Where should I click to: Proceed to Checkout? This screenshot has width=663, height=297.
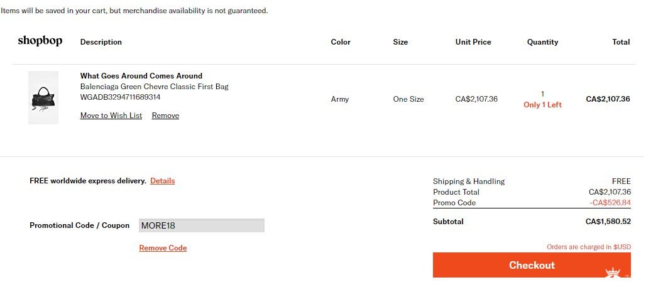pos(532,265)
